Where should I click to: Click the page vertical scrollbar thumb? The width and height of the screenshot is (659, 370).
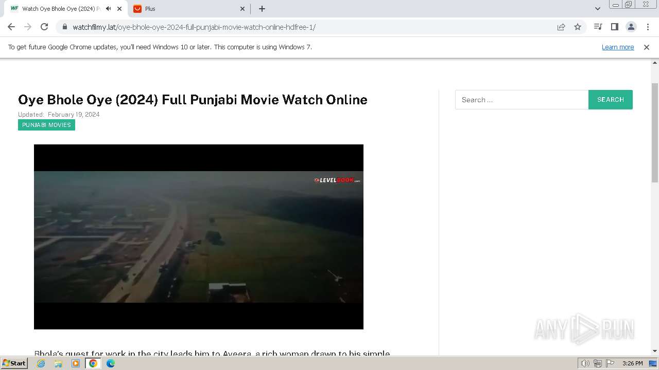pos(655,133)
